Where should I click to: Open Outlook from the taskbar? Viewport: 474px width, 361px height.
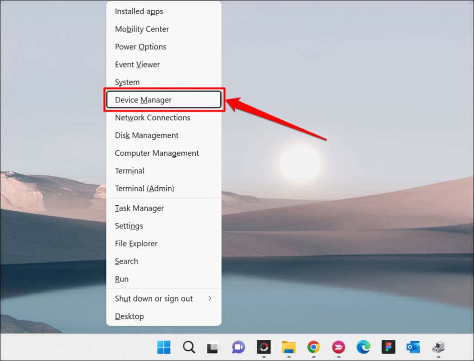[413, 347]
